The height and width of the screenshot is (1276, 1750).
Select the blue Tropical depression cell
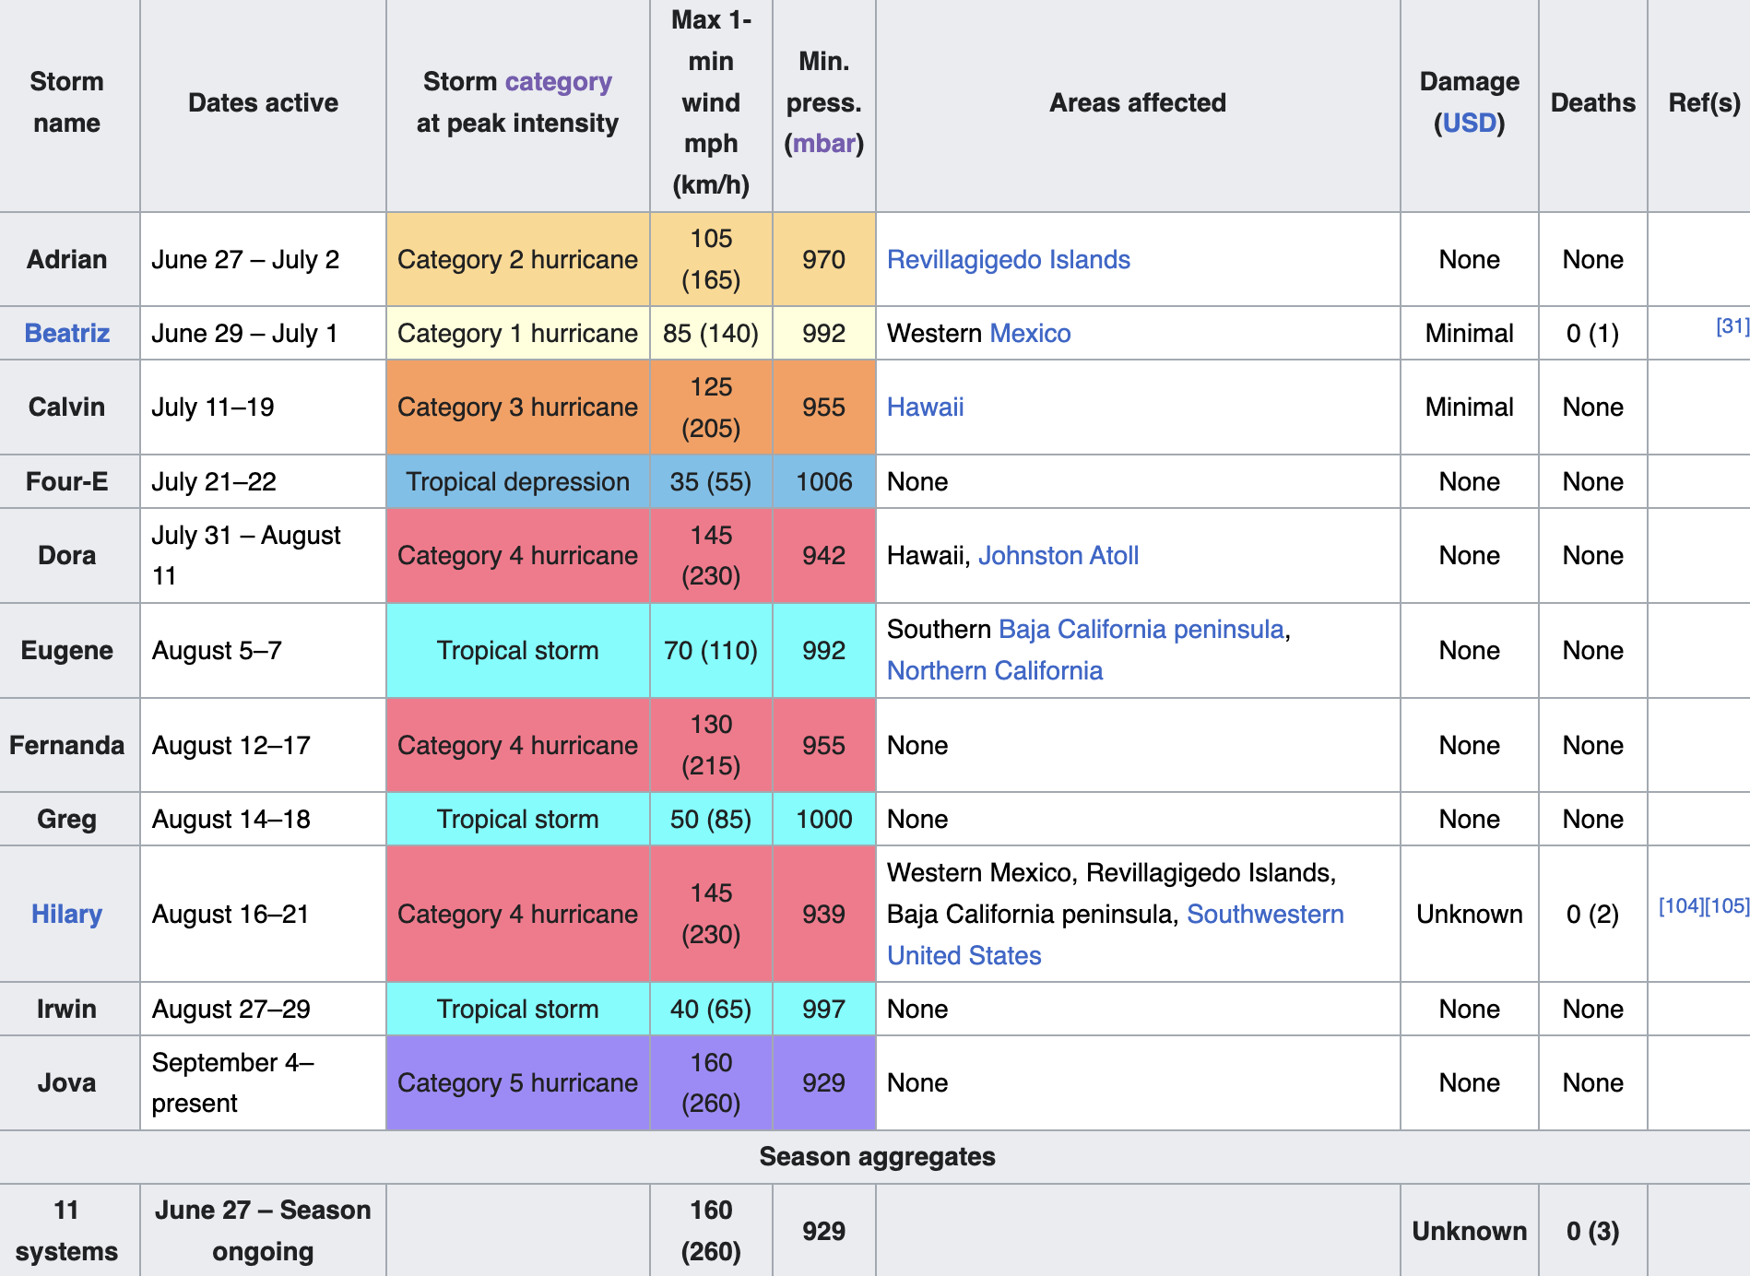(517, 482)
